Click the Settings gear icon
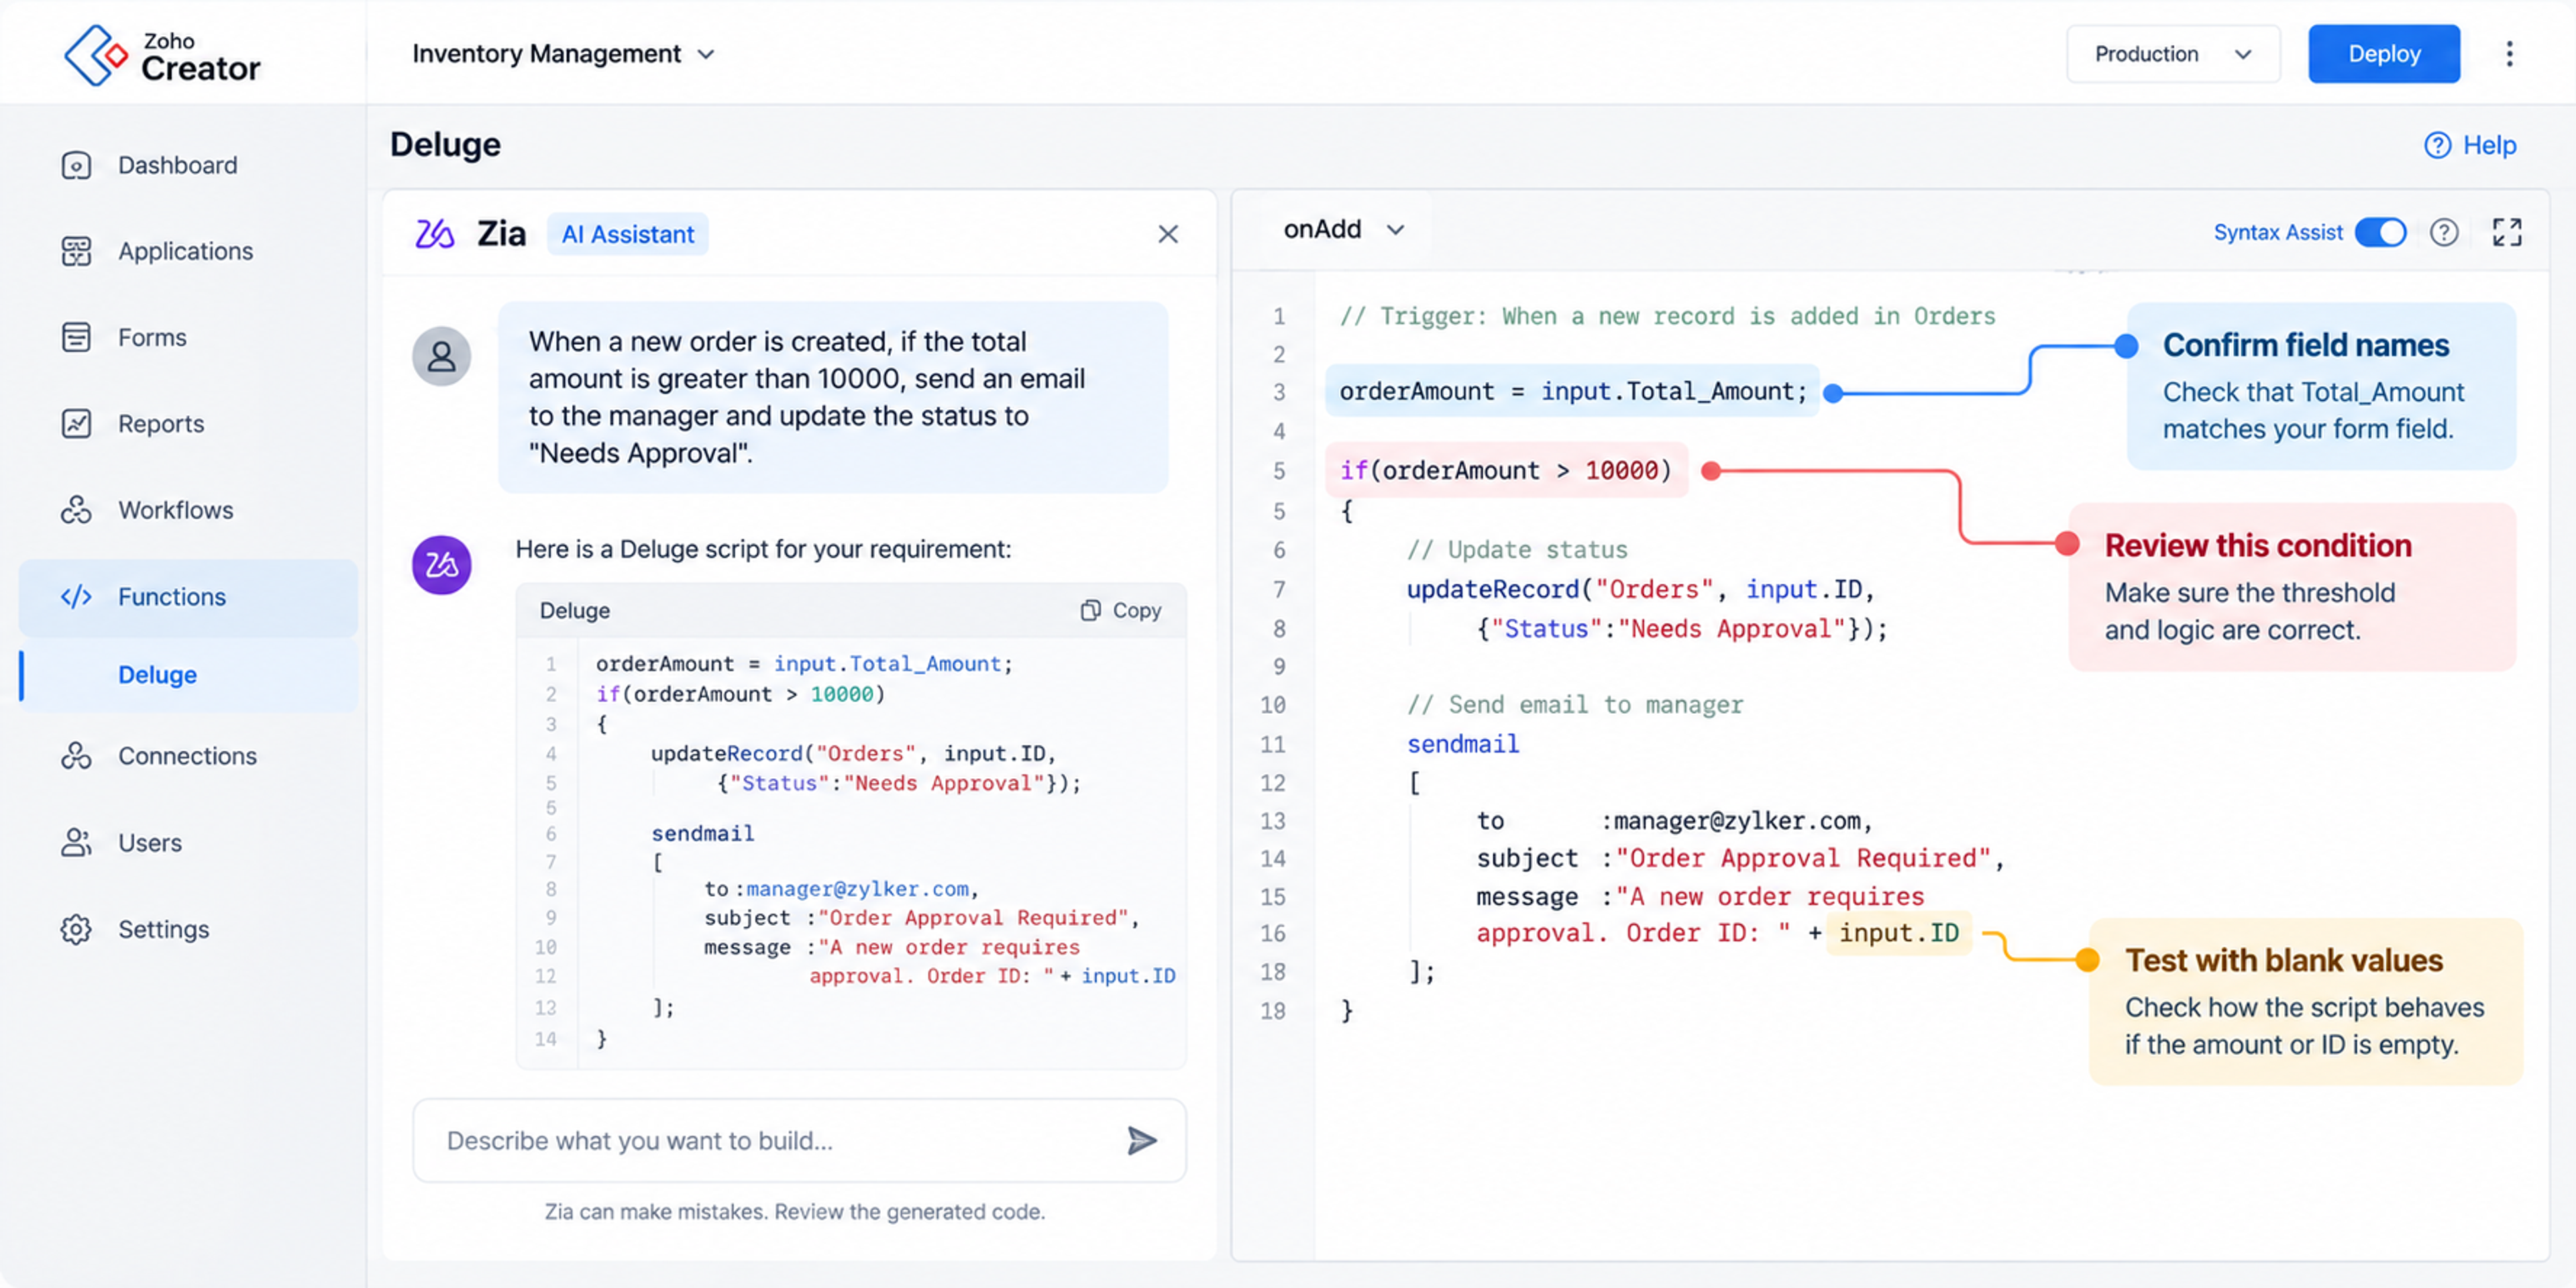2576x1288 pixels. (76, 929)
